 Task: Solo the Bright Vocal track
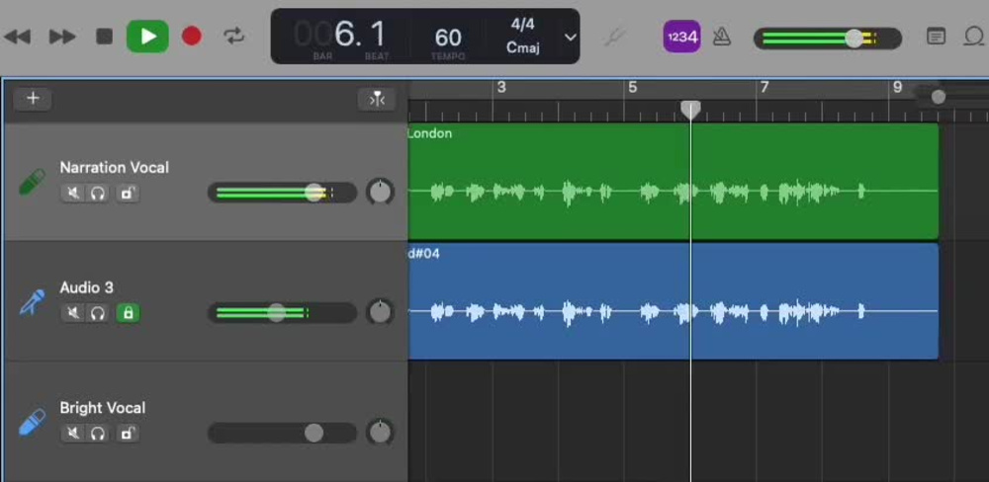click(x=97, y=433)
